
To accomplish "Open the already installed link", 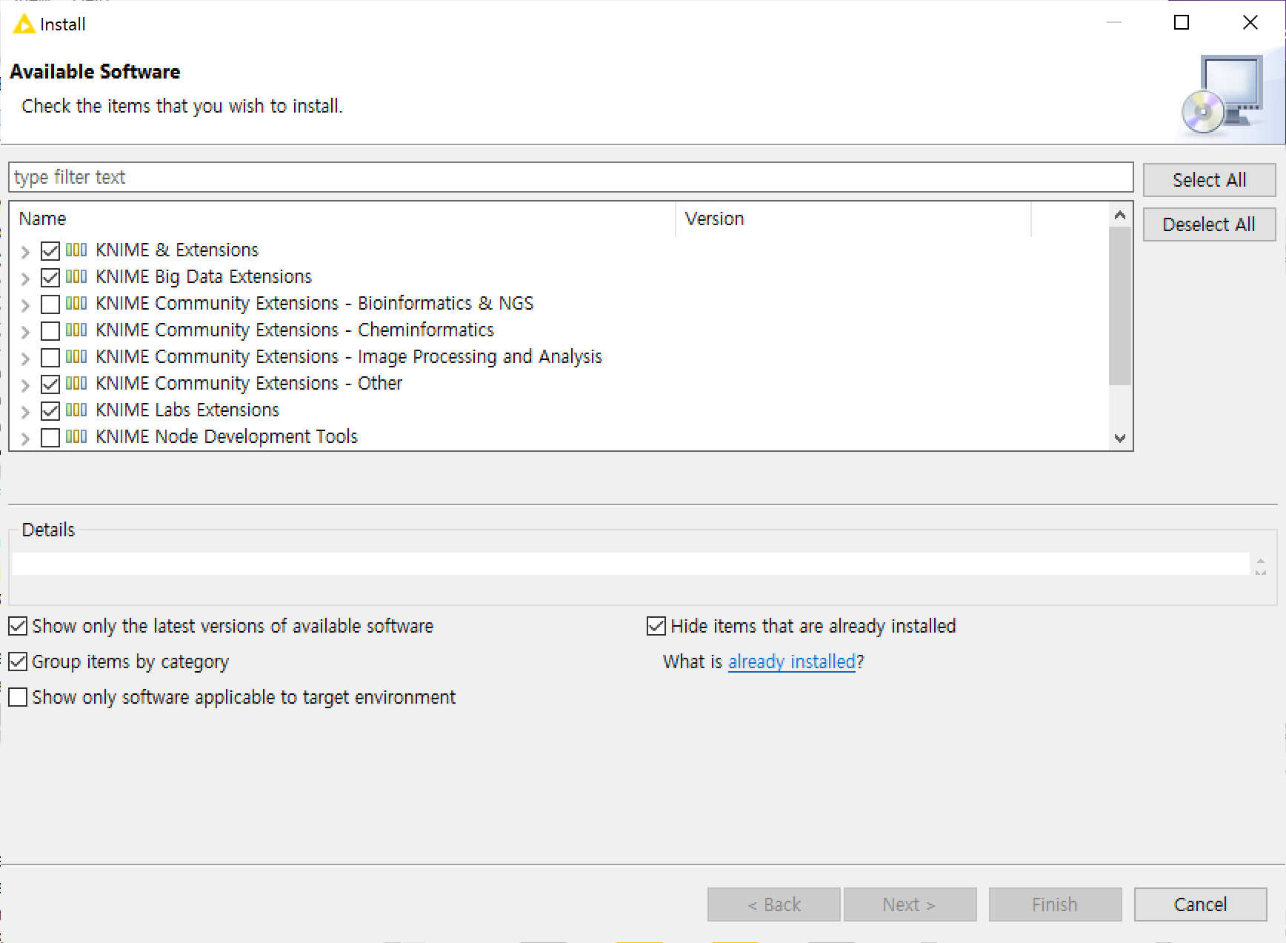I will (792, 662).
